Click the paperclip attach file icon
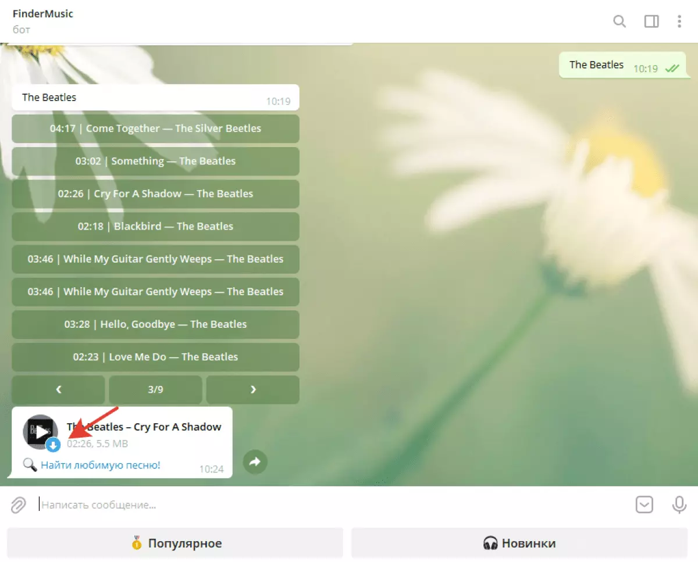 [18, 505]
